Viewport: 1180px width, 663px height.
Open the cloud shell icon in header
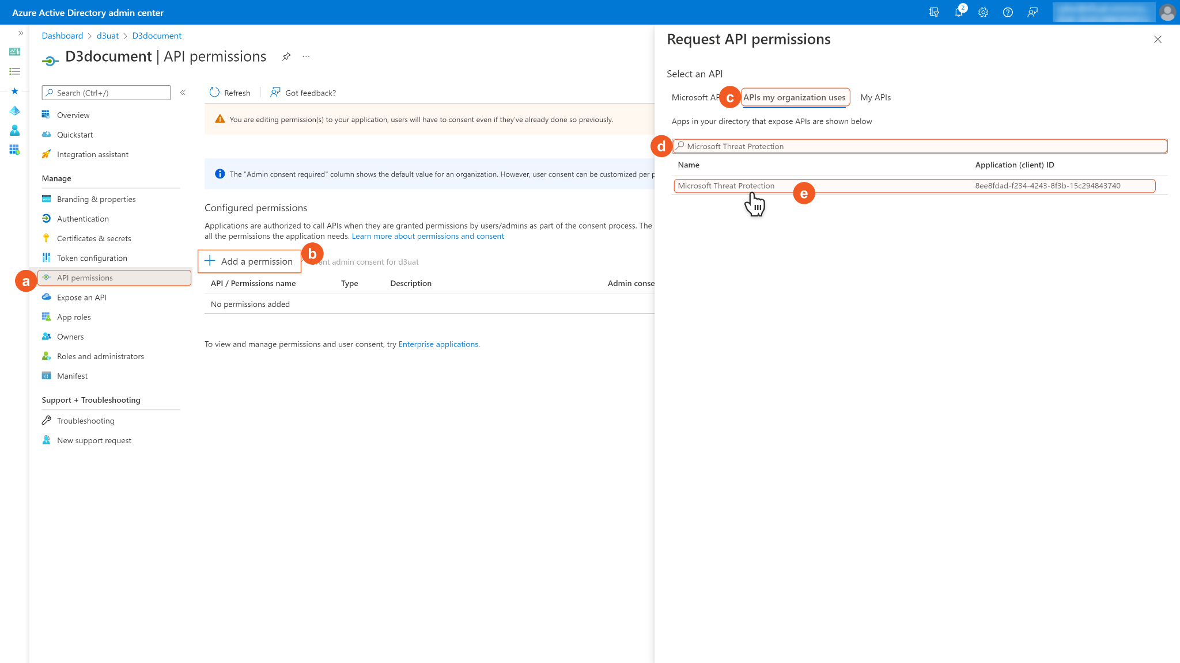click(934, 12)
